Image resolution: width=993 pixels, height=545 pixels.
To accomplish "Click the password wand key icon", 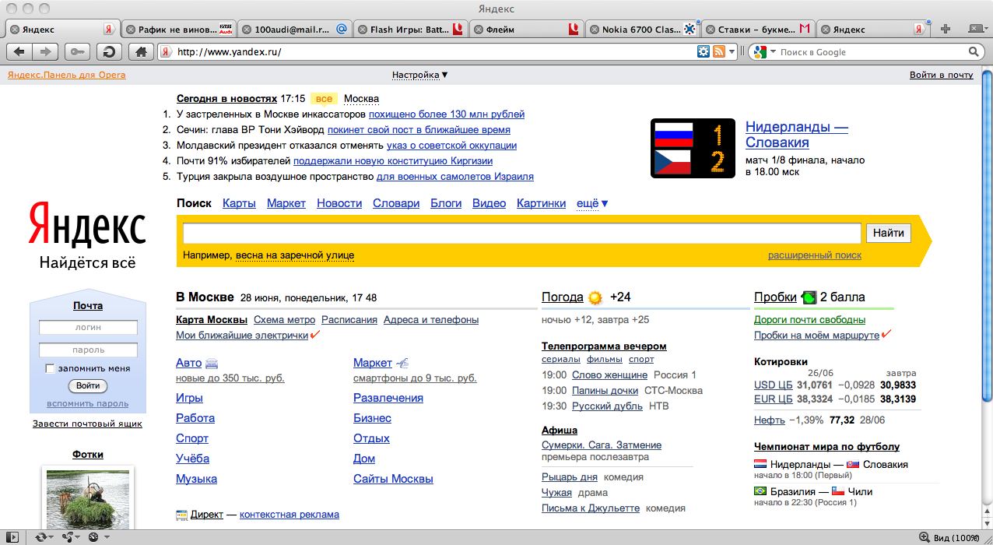I will click(x=76, y=52).
